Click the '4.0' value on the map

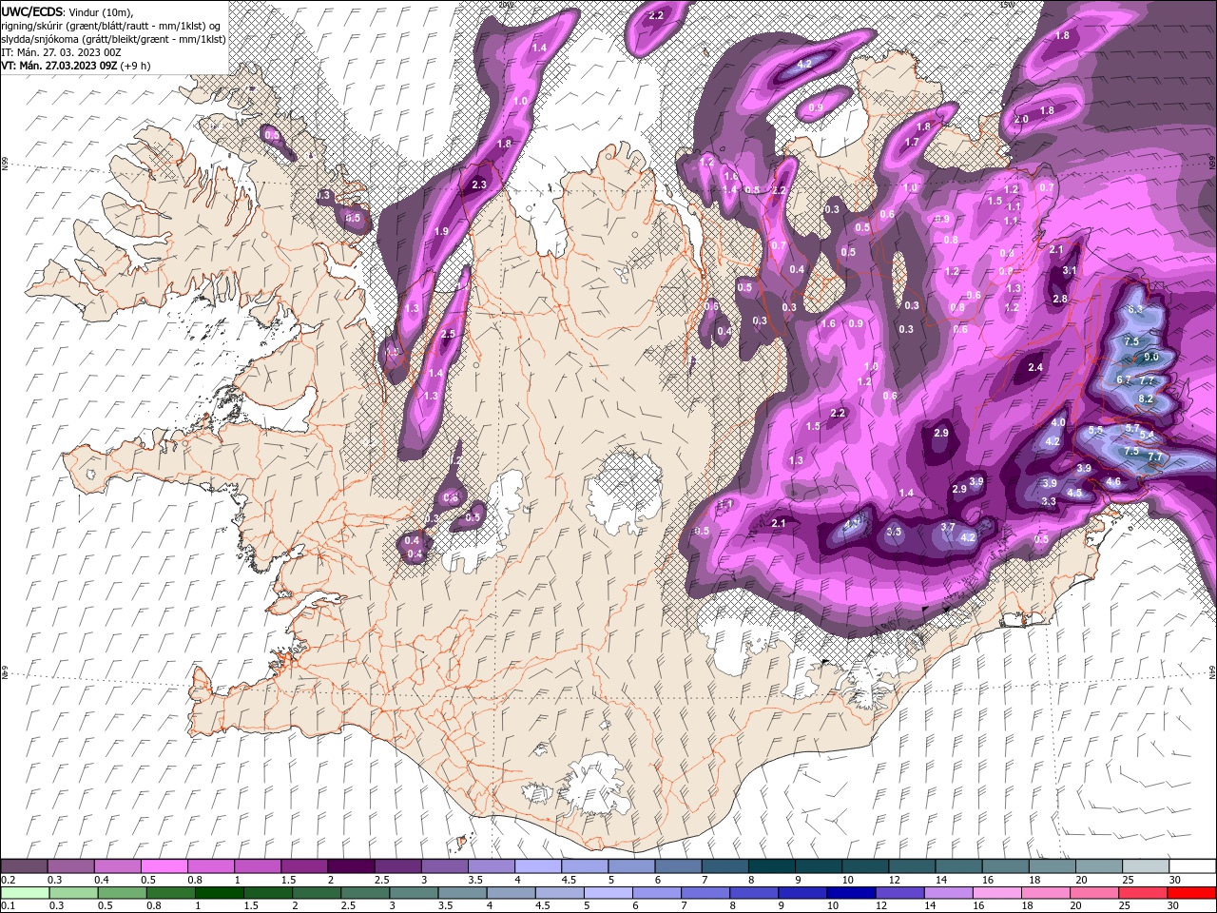pyautogui.click(x=1058, y=421)
